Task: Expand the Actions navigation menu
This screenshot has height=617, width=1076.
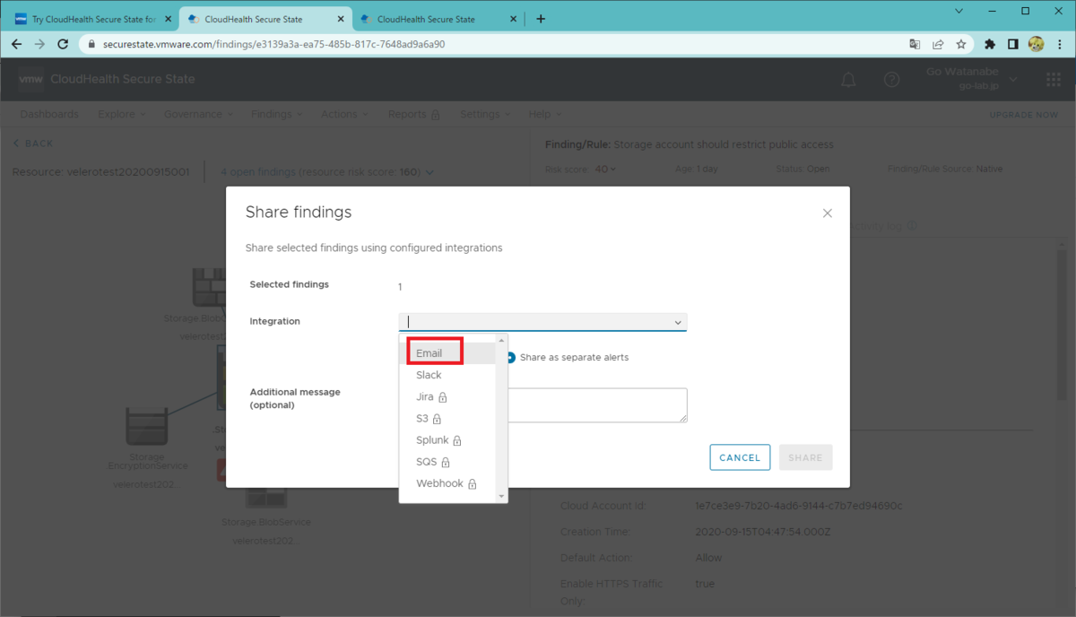Action: (344, 114)
